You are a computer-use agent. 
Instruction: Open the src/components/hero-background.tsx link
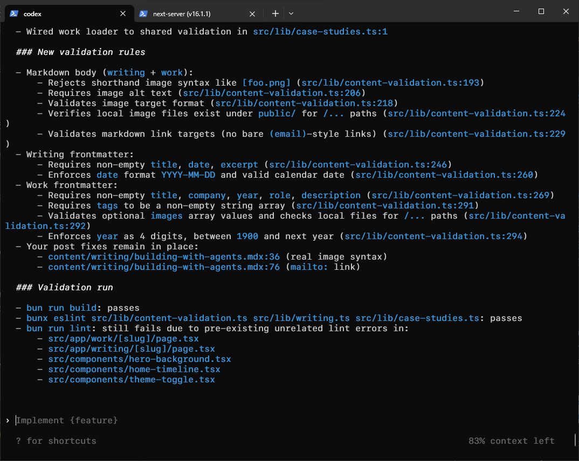pyautogui.click(x=139, y=359)
